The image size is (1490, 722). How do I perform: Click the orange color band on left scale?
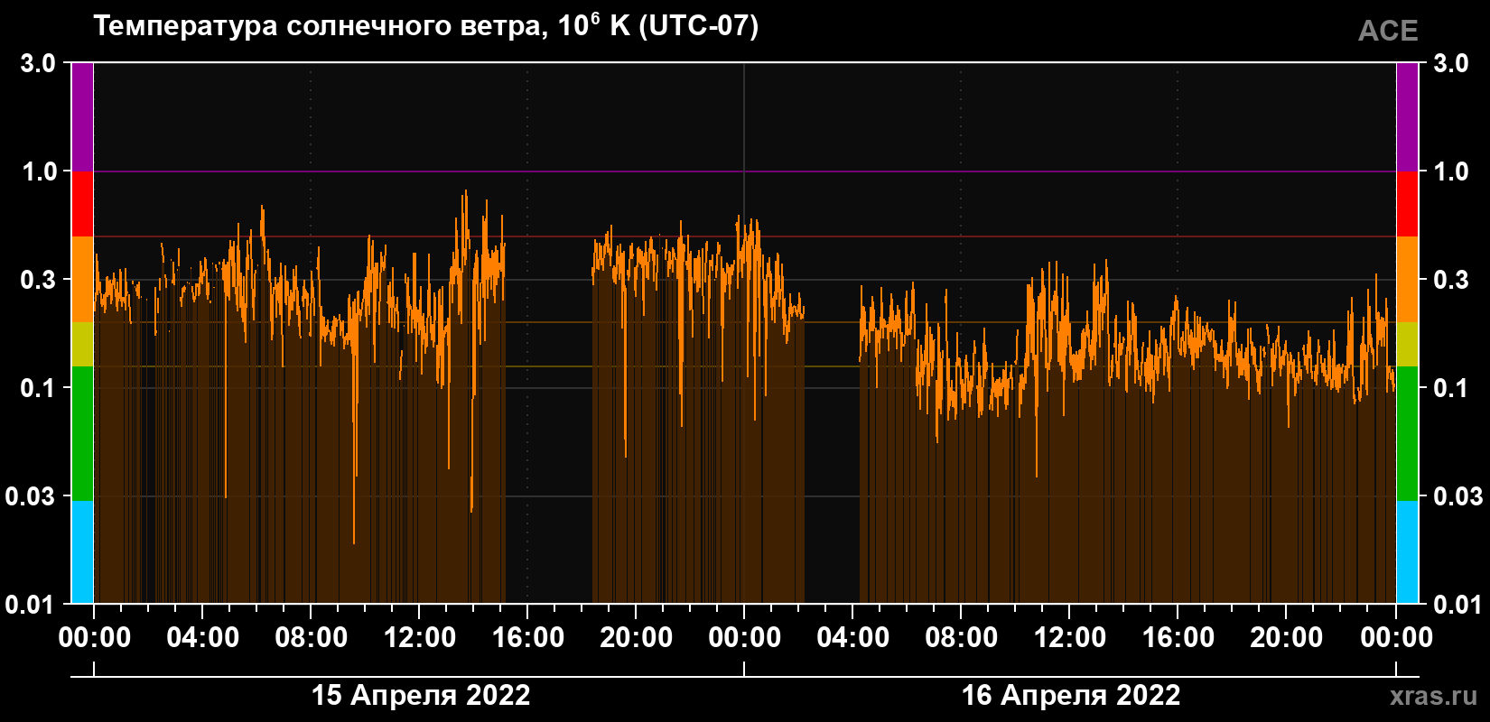[82, 280]
